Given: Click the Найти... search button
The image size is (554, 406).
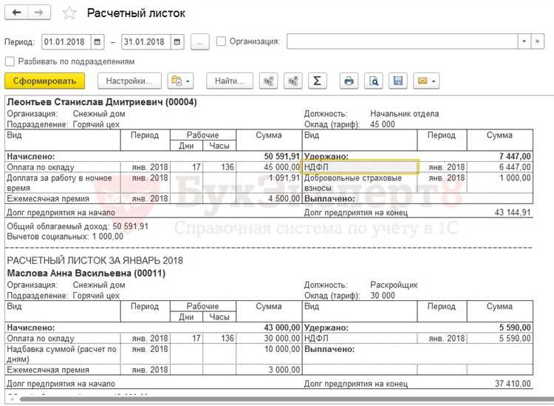Looking at the screenshot, I should pyautogui.click(x=230, y=81).
